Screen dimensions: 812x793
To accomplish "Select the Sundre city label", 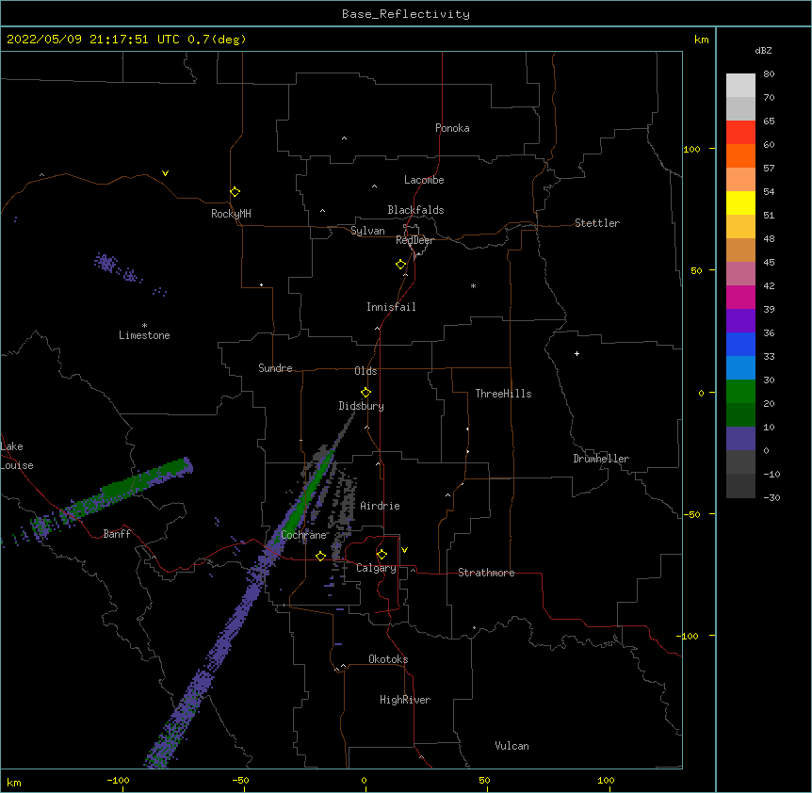I will 275,368.
